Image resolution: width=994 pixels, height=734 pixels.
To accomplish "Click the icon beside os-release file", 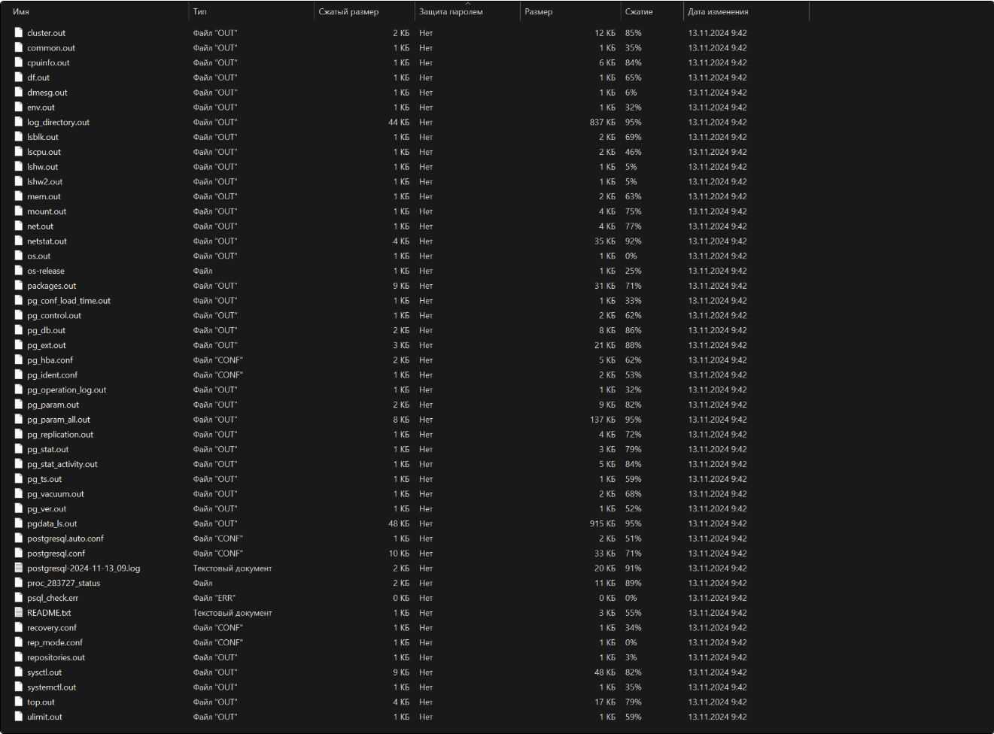I will (x=19, y=271).
